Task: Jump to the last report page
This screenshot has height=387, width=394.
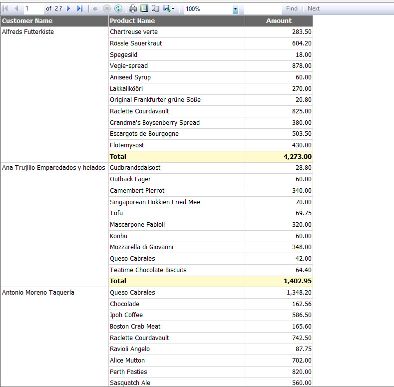Action: click(x=80, y=8)
